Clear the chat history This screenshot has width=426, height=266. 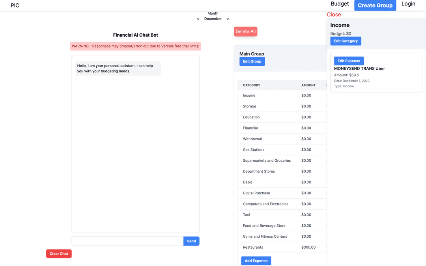59,254
